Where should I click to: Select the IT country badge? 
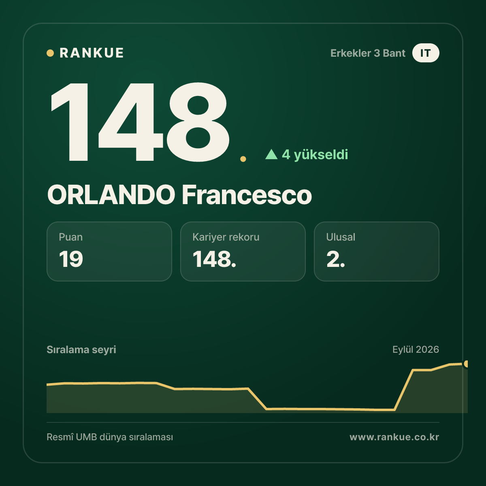pos(426,53)
